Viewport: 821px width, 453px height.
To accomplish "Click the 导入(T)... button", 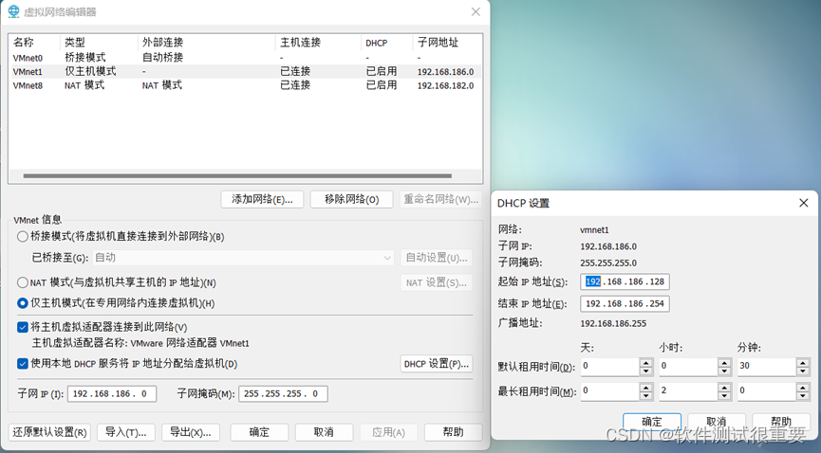I will pyautogui.click(x=125, y=432).
